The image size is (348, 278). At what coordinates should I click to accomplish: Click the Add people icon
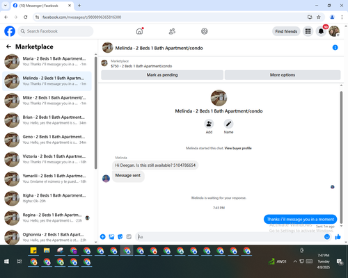pos(209,124)
